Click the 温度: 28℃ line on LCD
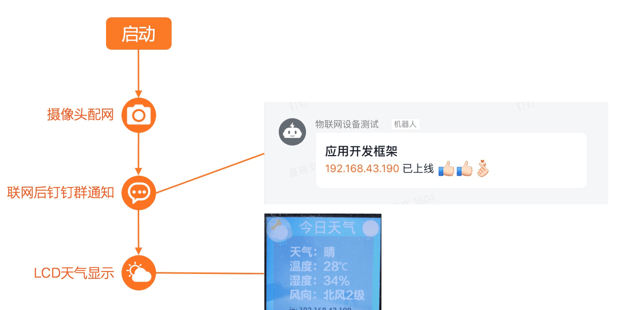Screen dimensions: 623x310 point(319,266)
